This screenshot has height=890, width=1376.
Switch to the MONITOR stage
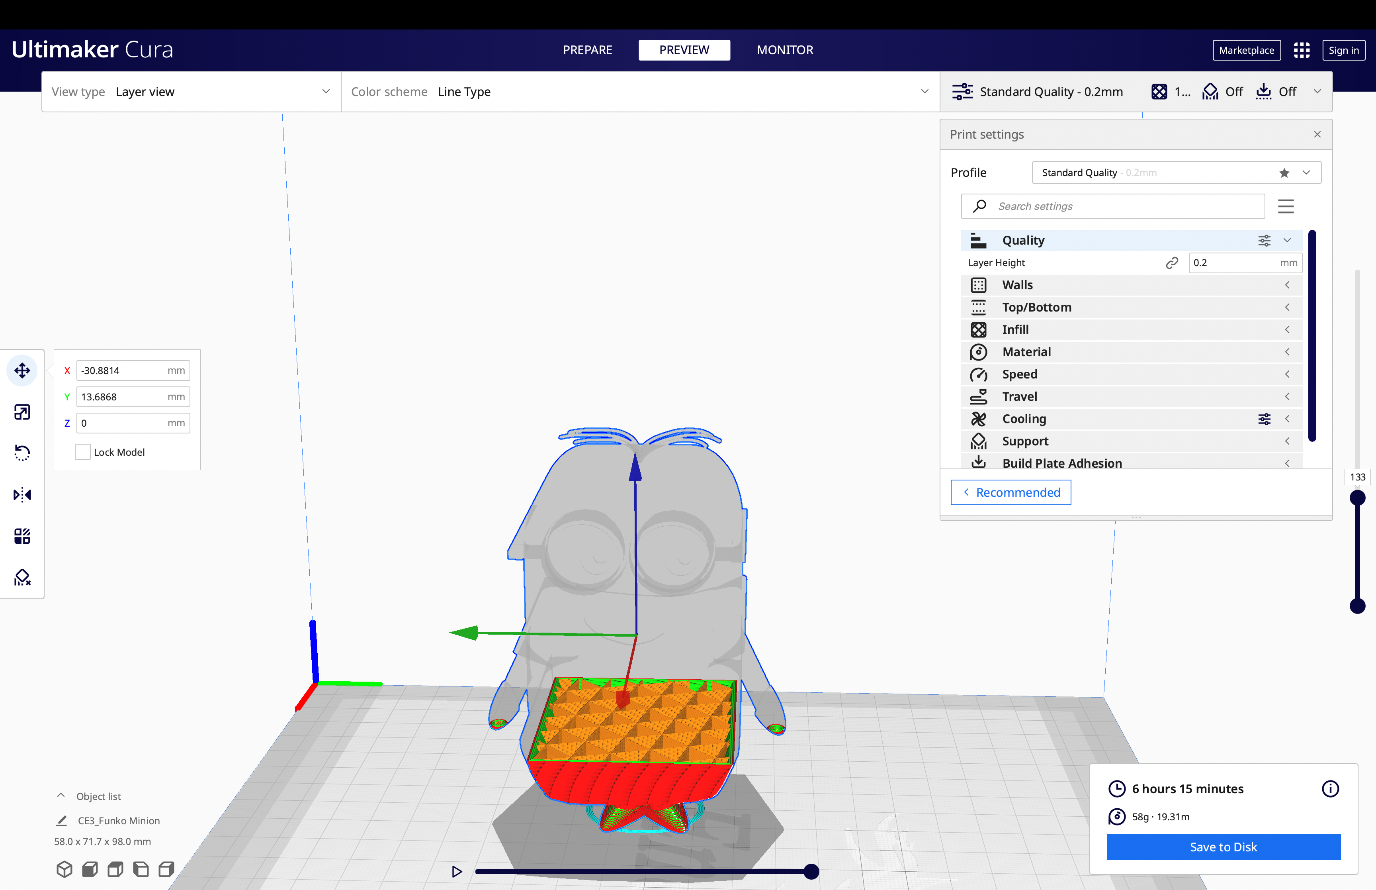tap(785, 50)
